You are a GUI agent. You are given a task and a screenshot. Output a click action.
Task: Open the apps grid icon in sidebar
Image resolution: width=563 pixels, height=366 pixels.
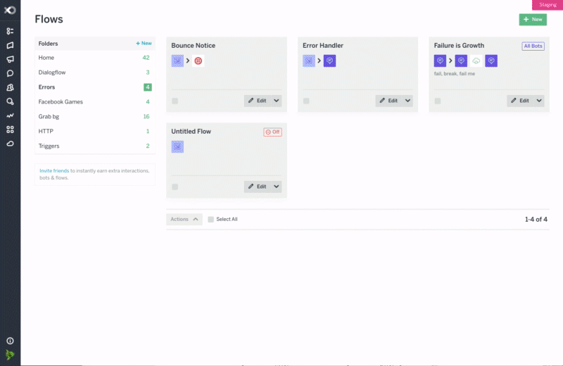10,130
